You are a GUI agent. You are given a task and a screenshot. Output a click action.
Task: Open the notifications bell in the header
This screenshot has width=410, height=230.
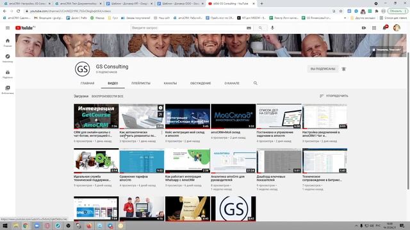385,27
